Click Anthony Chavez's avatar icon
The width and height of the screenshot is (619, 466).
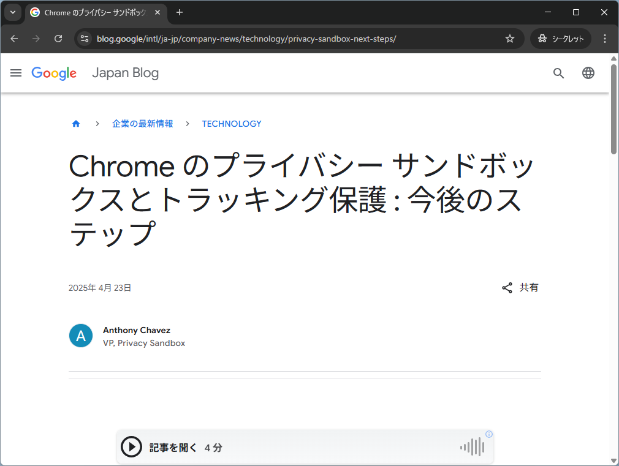tap(81, 336)
